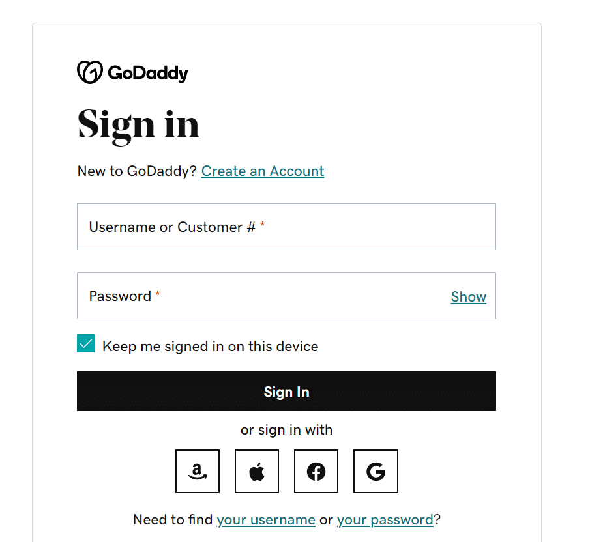
Task: Click the or sign in with text
Action: 286,429
